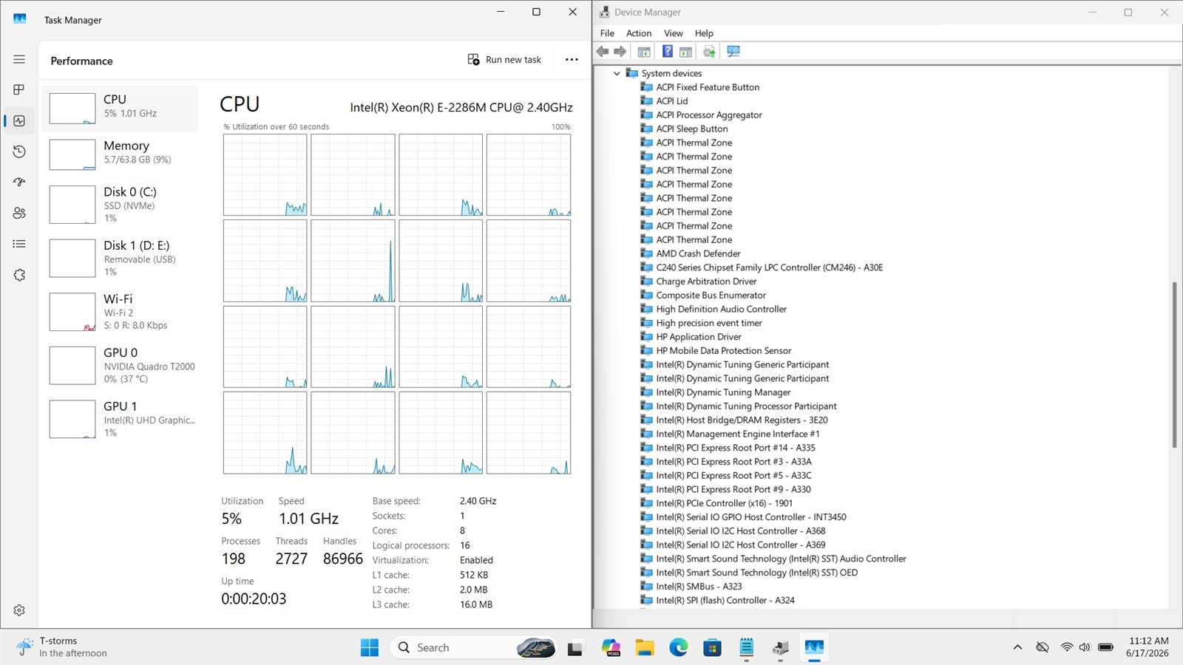Select GPU 0 NVIDIA Quadro T2000 entry
The width and height of the screenshot is (1183, 665).
click(120, 366)
